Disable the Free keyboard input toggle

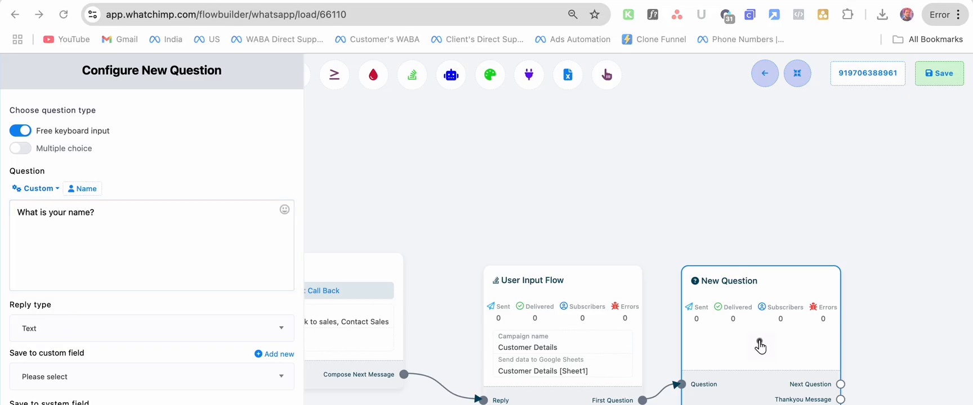[x=20, y=130]
